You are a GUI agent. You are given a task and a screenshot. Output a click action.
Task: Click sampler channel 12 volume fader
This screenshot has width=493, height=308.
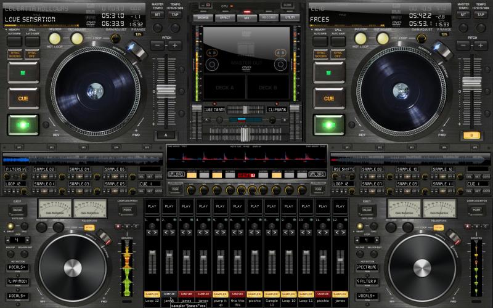click(x=340, y=261)
